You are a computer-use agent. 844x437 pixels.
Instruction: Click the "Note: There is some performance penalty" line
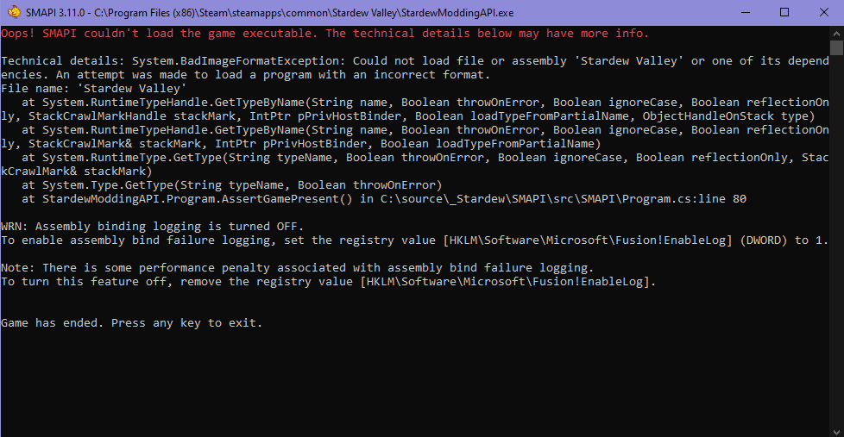coord(297,268)
